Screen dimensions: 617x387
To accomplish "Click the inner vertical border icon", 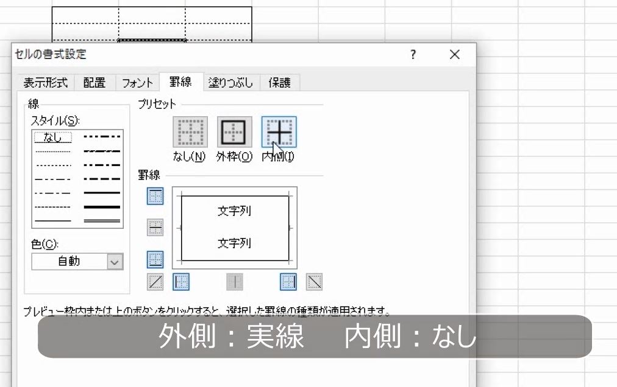I will (235, 281).
